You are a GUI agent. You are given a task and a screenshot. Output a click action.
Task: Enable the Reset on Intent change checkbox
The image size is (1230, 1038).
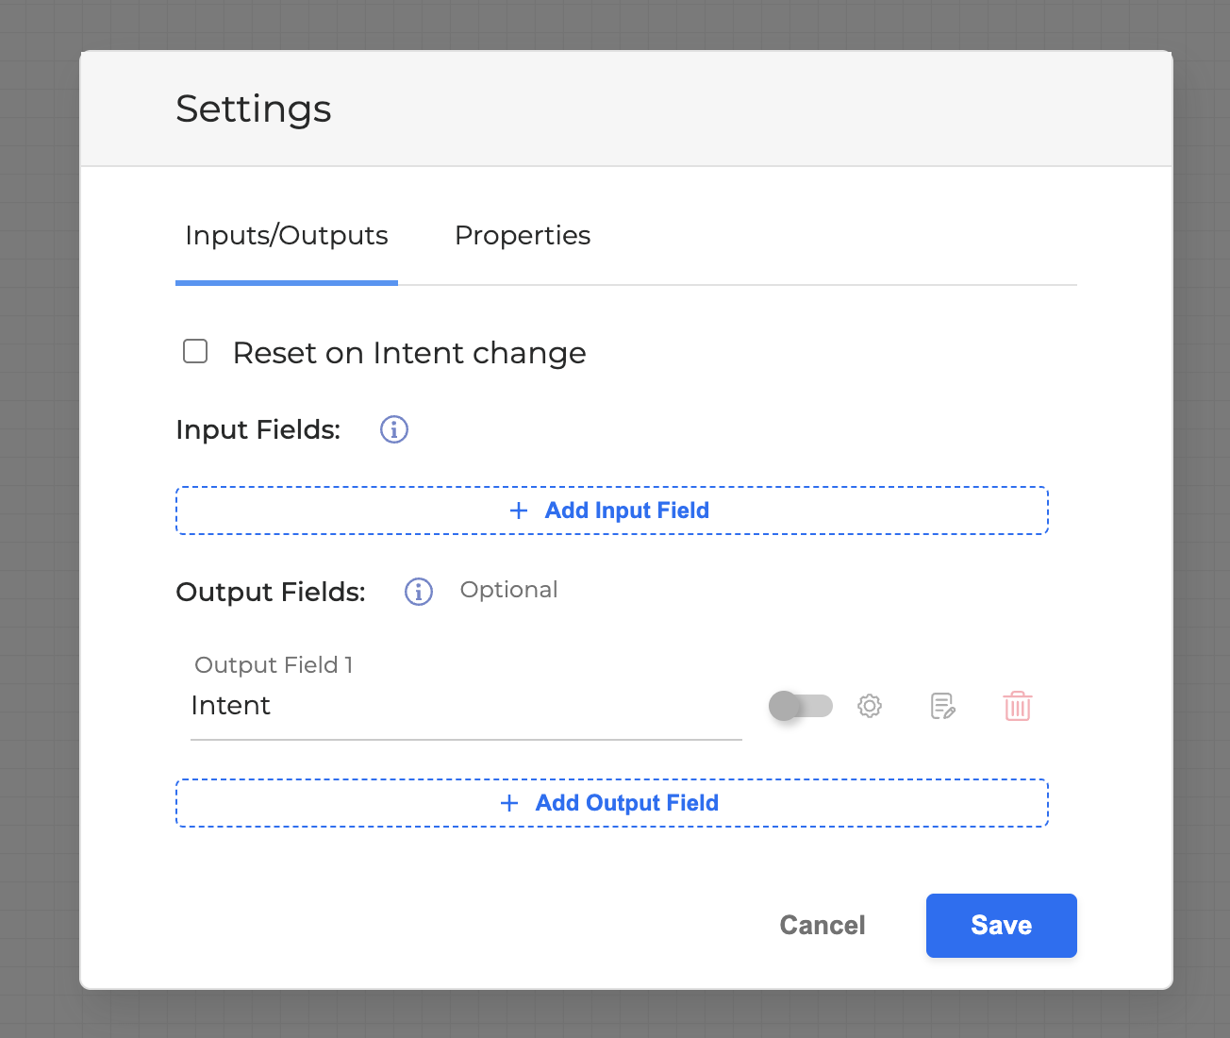pos(195,352)
